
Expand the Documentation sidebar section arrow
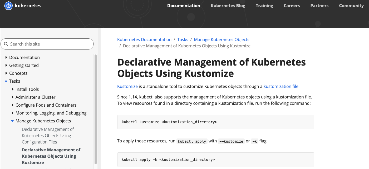tap(6, 57)
